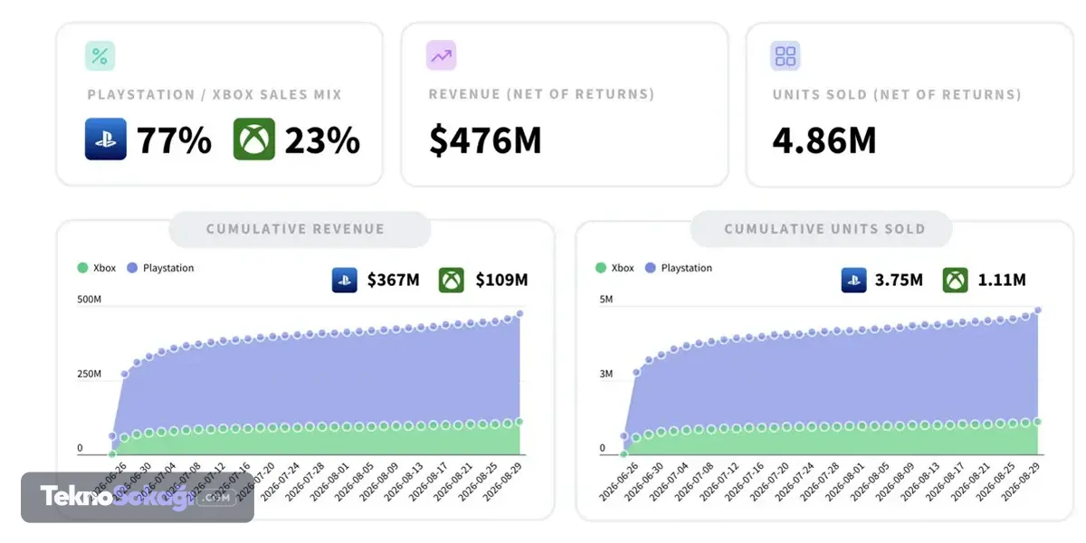
Task: Click the Xbox logo next to $109M
Action: click(x=452, y=280)
